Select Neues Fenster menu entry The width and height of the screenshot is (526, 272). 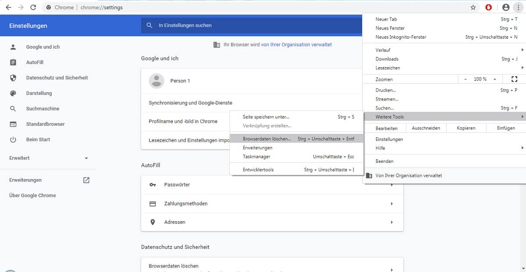(444, 28)
